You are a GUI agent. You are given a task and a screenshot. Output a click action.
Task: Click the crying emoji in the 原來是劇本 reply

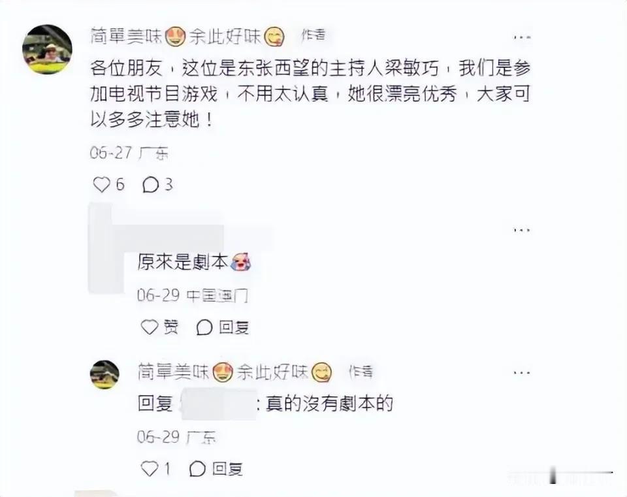(242, 262)
